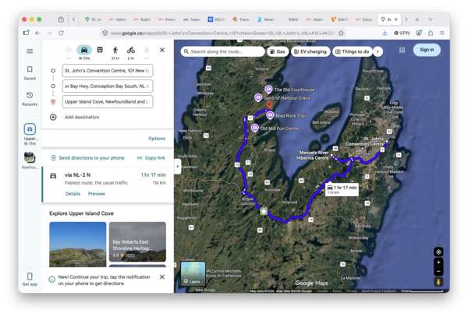Show your location on the map

coord(438,252)
